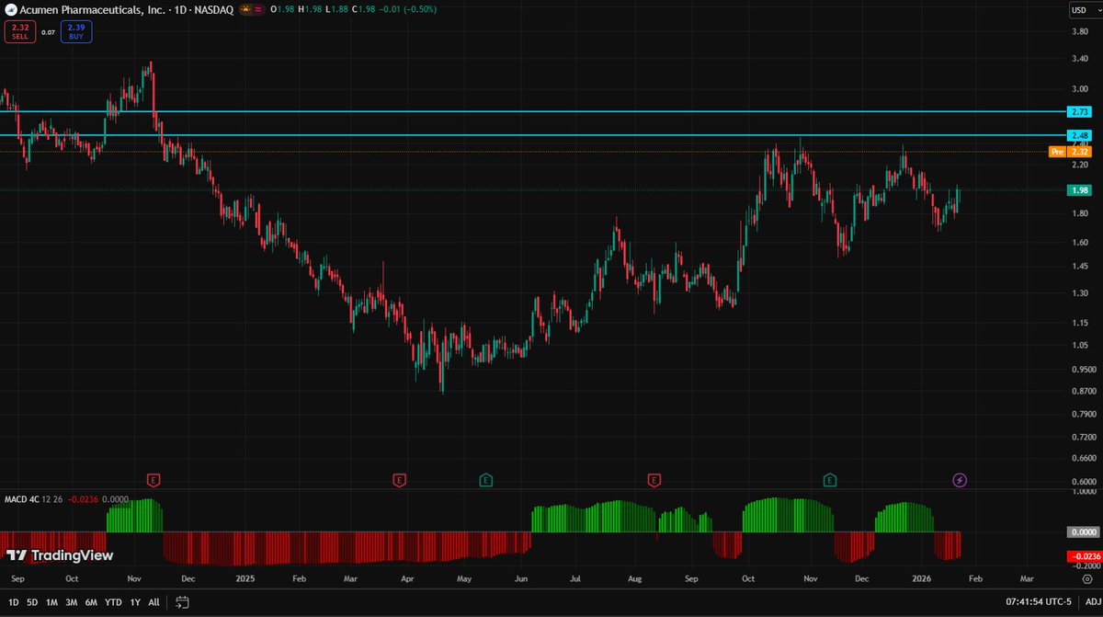Click the Acumen Pharmaceuticals symbol logo icon

9,8
